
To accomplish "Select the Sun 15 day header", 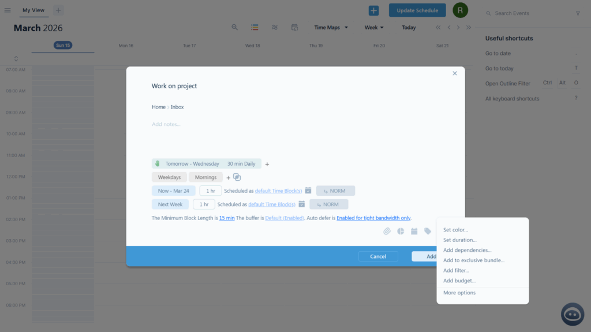I will click(x=63, y=45).
